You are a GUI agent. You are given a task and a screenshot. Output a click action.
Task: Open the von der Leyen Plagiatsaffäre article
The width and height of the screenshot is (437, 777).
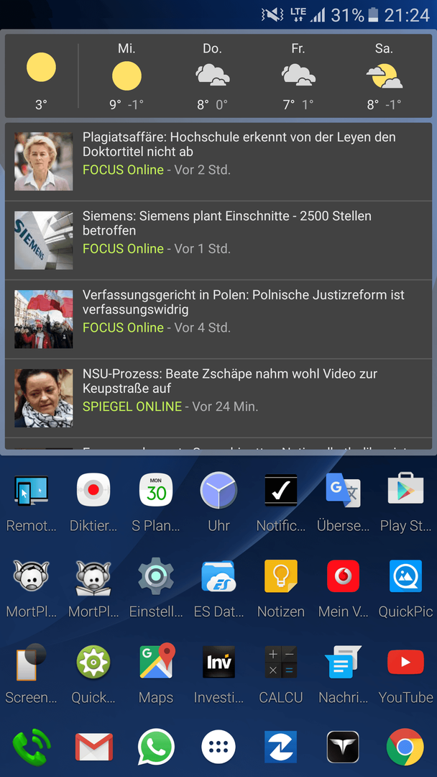pyautogui.click(x=218, y=162)
